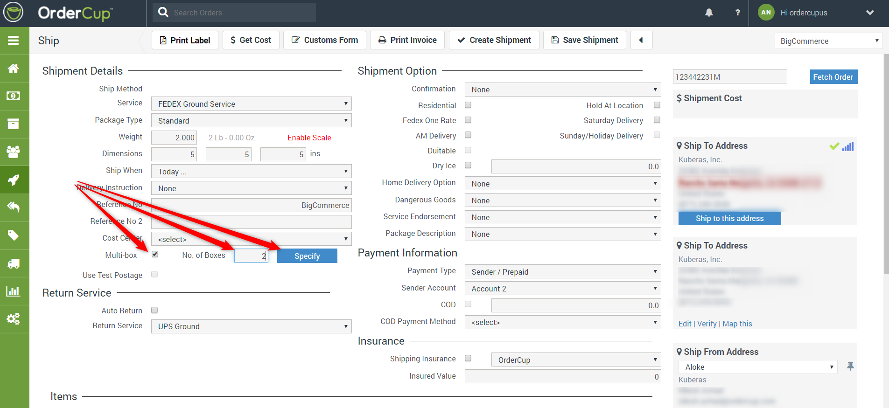Click the green address verified checkmark

click(834, 146)
